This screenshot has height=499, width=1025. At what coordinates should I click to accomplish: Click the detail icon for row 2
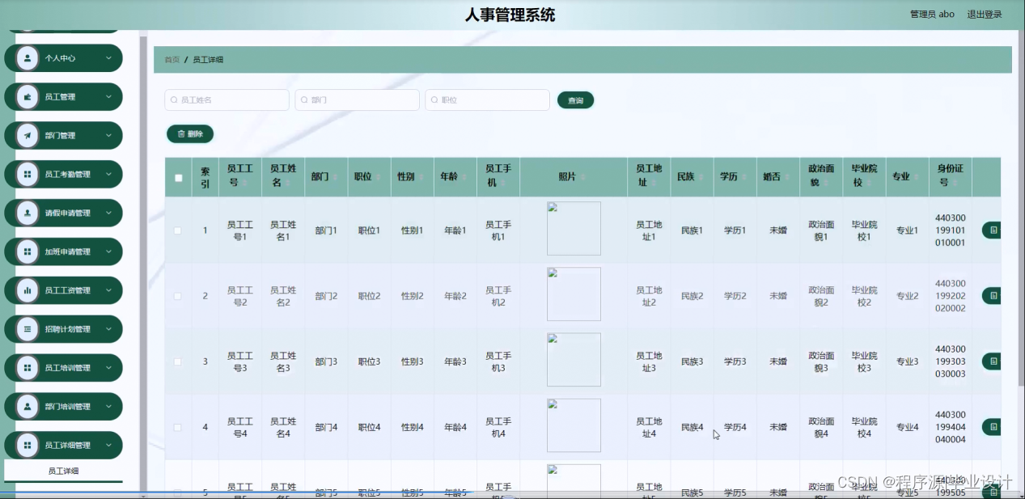coord(992,296)
